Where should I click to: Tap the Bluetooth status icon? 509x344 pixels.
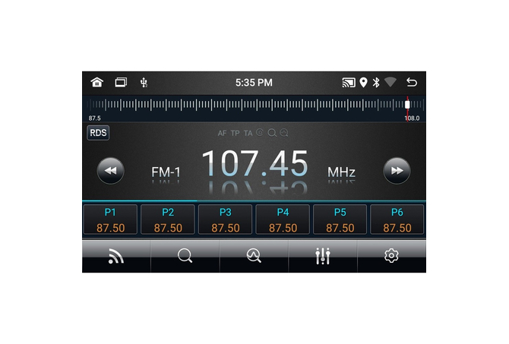[x=375, y=82]
